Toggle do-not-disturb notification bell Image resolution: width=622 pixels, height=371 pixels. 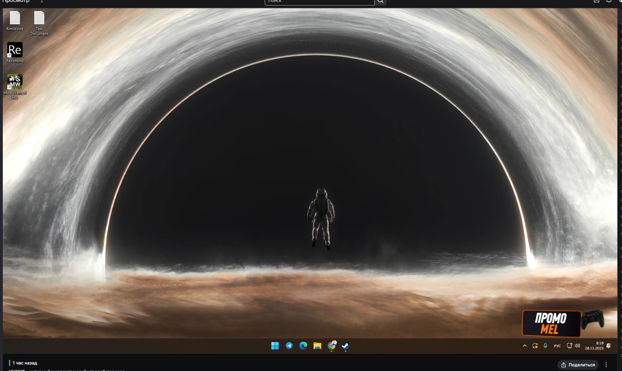click(x=609, y=346)
